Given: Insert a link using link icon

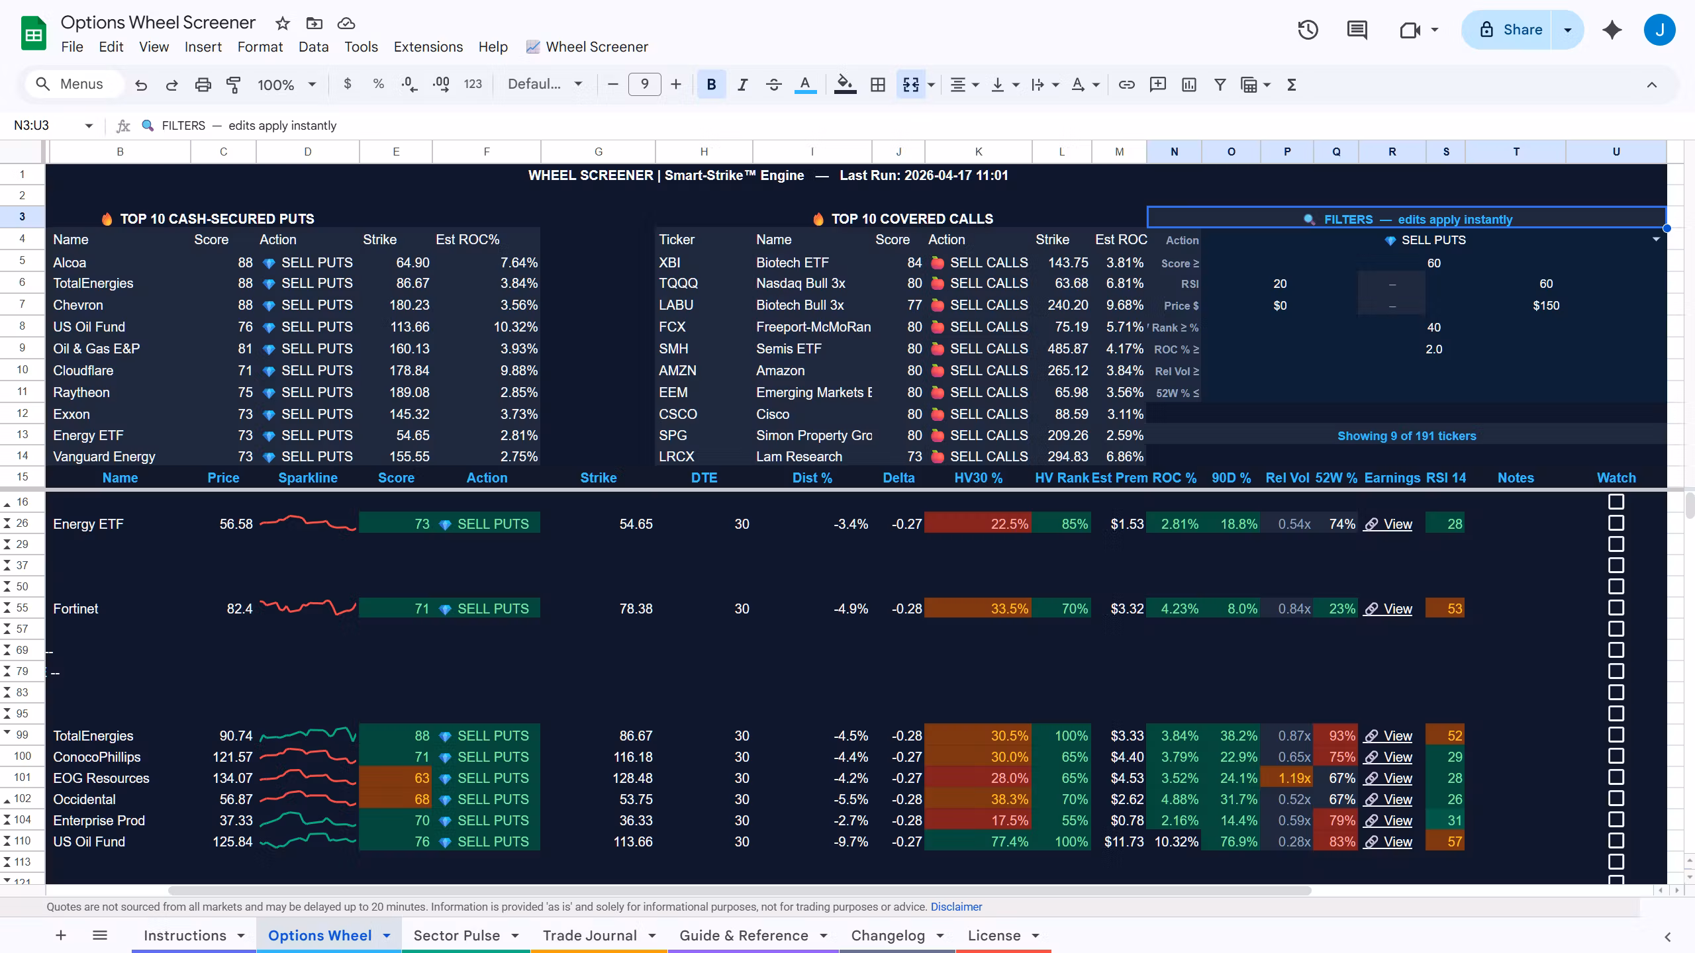Looking at the screenshot, I should coord(1126,85).
